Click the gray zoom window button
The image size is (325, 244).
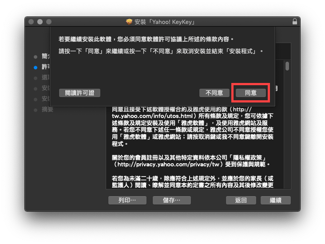(x=49, y=22)
